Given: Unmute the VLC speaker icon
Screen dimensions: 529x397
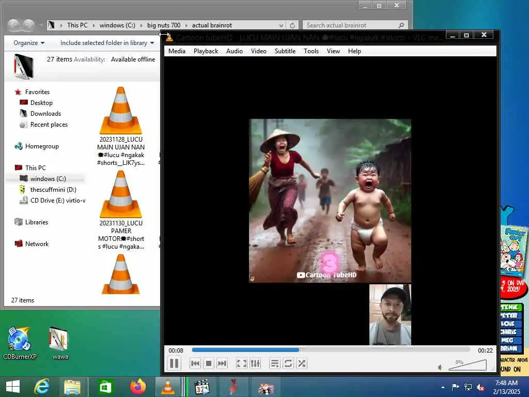Looking at the screenshot, I should (x=440, y=367).
